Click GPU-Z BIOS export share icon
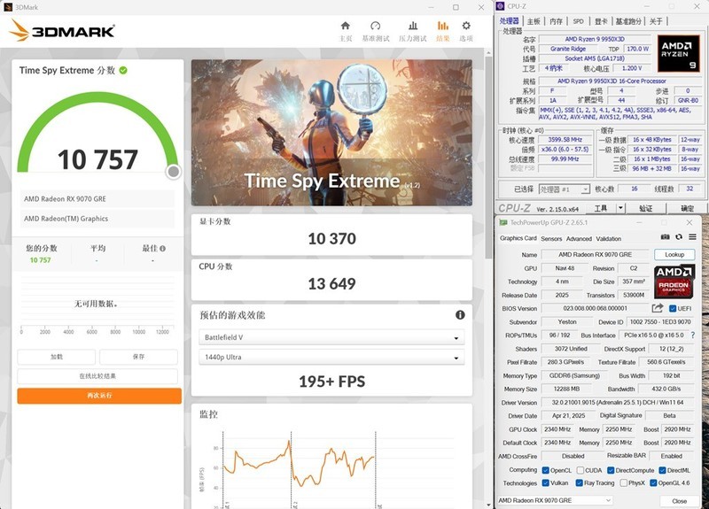This screenshot has height=509, width=709. (x=658, y=308)
